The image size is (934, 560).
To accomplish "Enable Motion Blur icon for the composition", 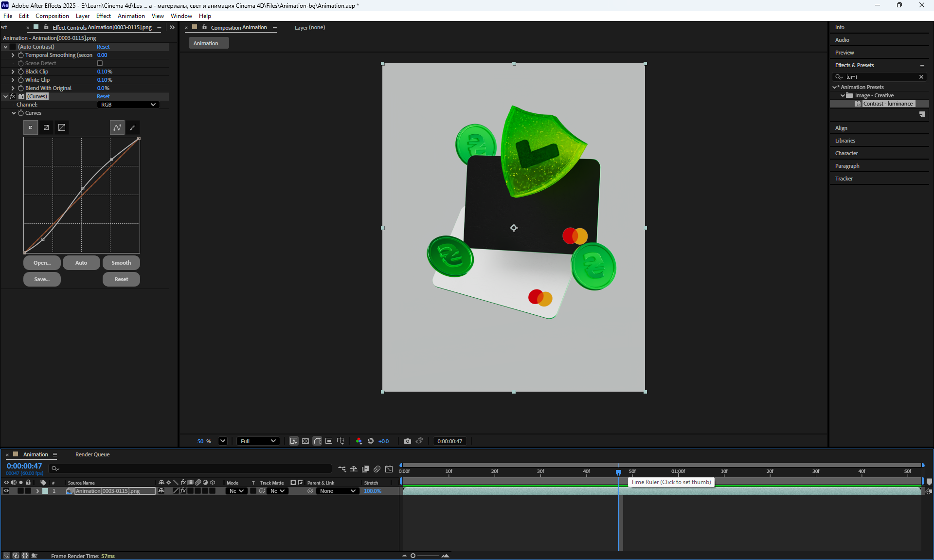I will point(377,469).
